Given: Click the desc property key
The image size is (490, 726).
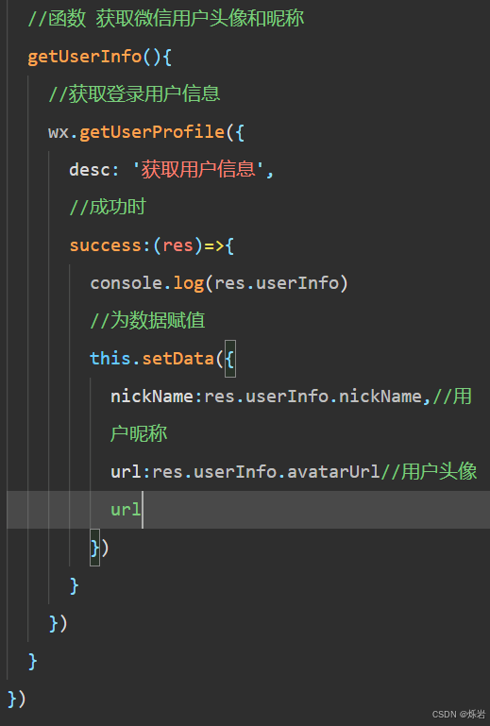Looking at the screenshot, I should (x=90, y=169).
